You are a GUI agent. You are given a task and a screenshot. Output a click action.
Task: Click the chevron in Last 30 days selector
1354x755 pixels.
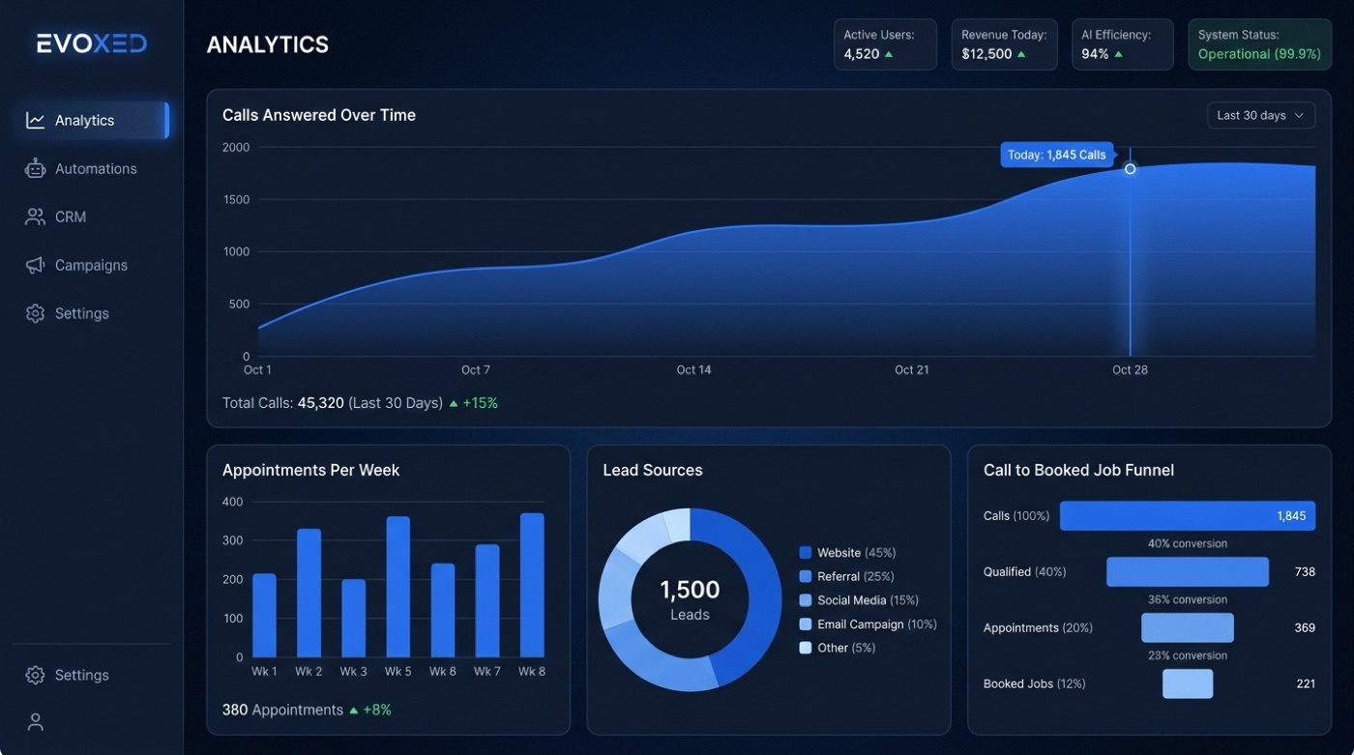click(1299, 115)
